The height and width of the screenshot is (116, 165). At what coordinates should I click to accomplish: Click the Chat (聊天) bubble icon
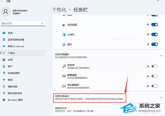tap(64, 45)
